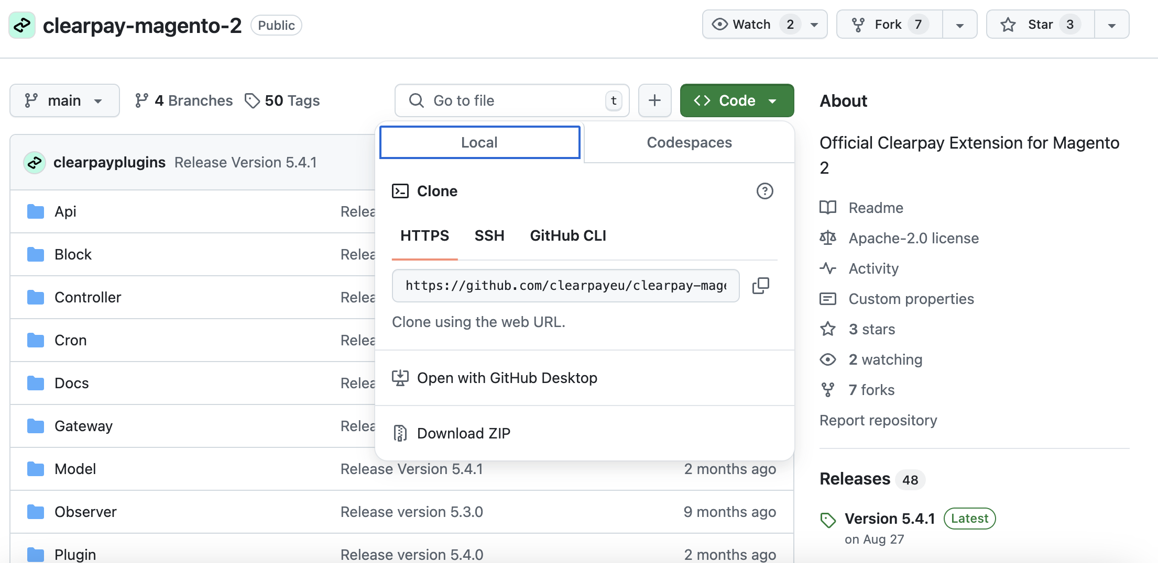
Task: Open the Fork options dropdown arrow
Action: (x=959, y=25)
